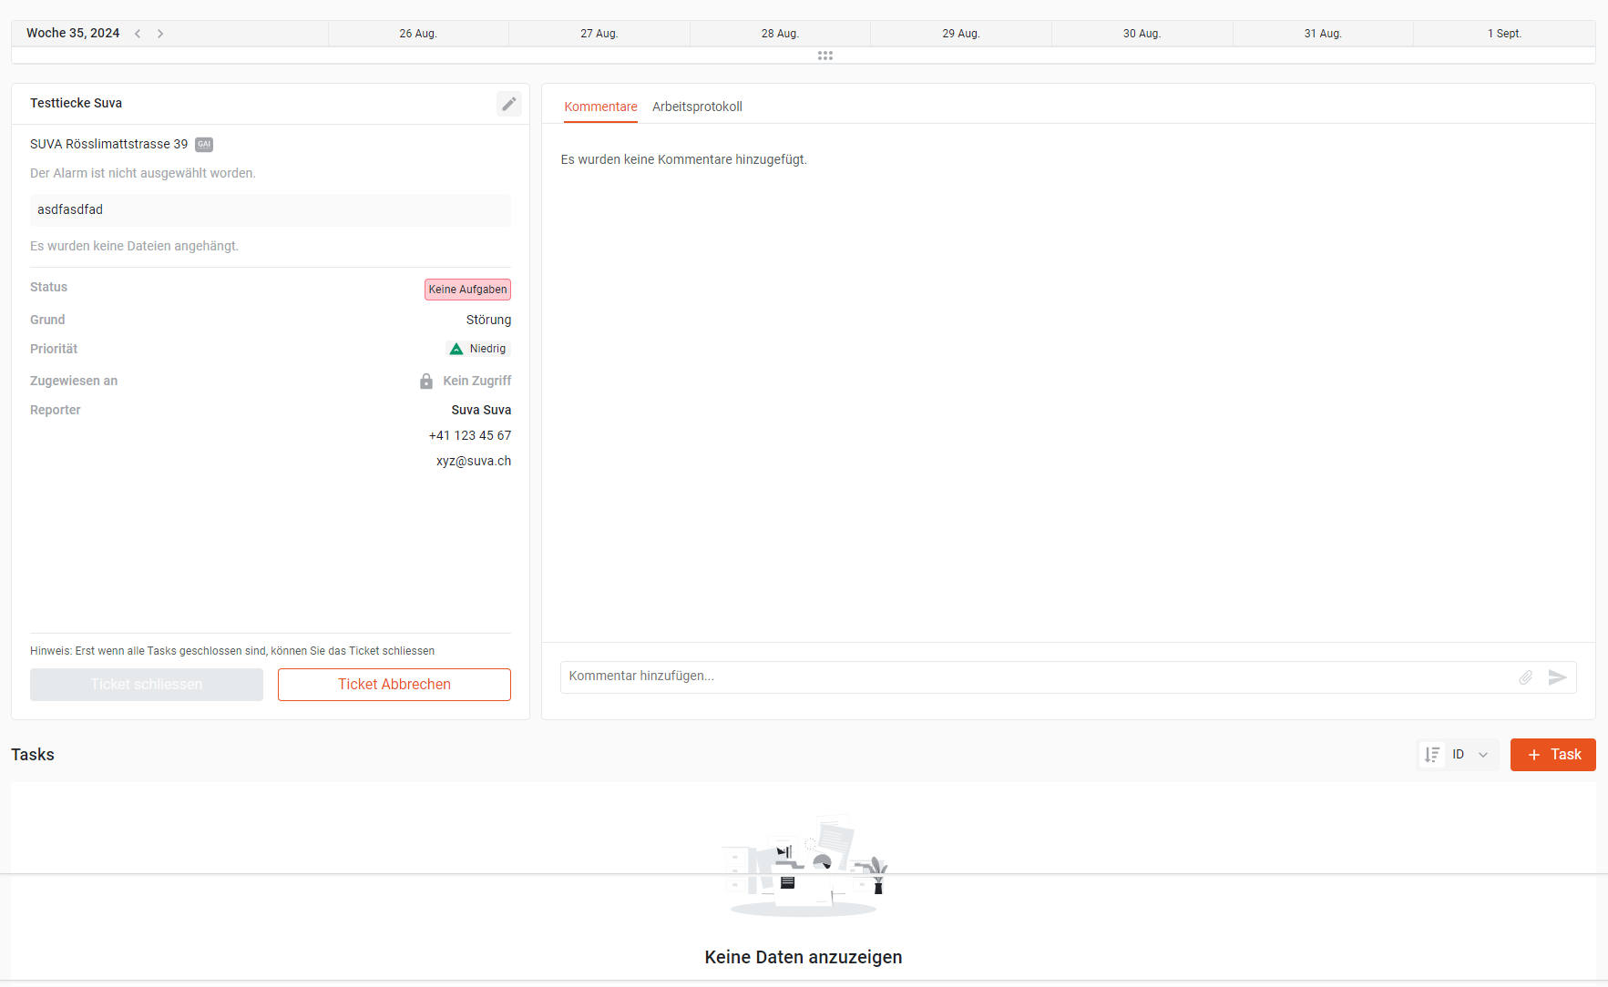Go to previous week using left chevron

(x=138, y=34)
